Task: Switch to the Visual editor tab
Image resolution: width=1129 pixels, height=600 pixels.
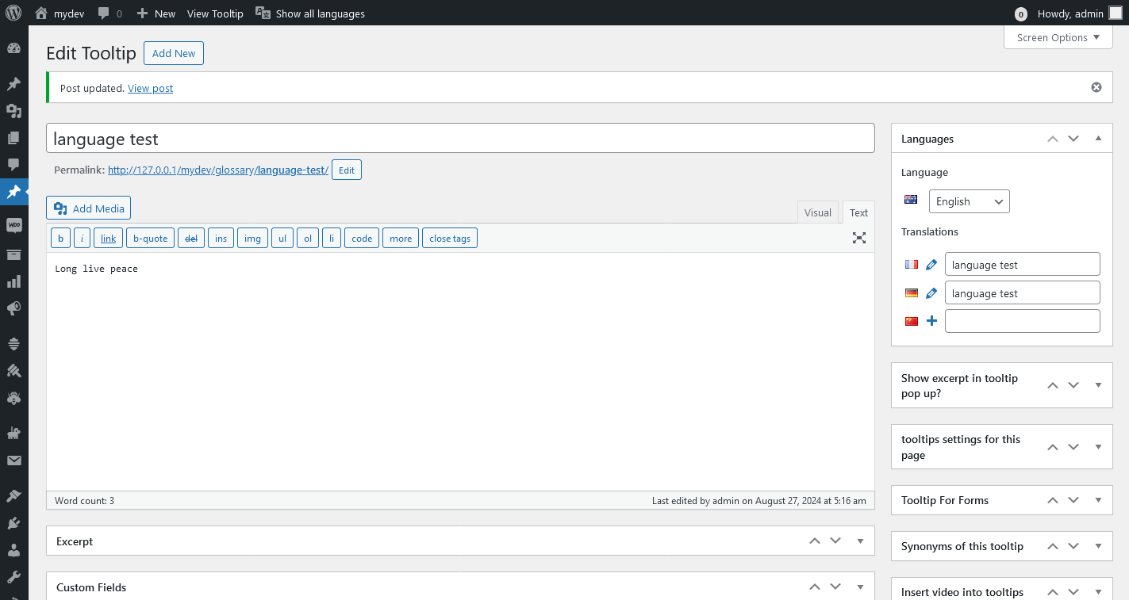Action: 818,212
